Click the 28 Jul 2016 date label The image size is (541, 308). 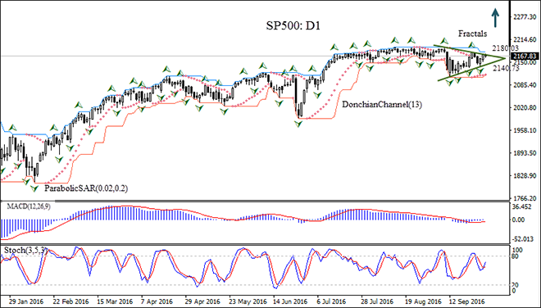tap(376, 301)
